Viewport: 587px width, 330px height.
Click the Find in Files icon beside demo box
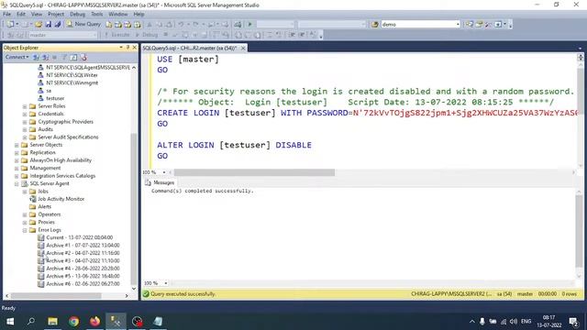(375, 25)
